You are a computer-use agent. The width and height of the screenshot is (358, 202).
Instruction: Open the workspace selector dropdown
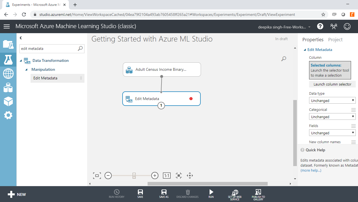point(285,27)
